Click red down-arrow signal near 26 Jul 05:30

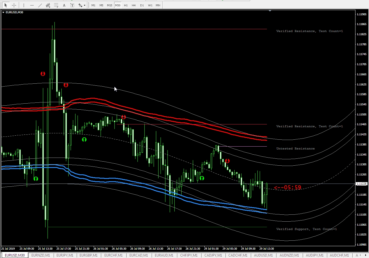click(124, 117)
